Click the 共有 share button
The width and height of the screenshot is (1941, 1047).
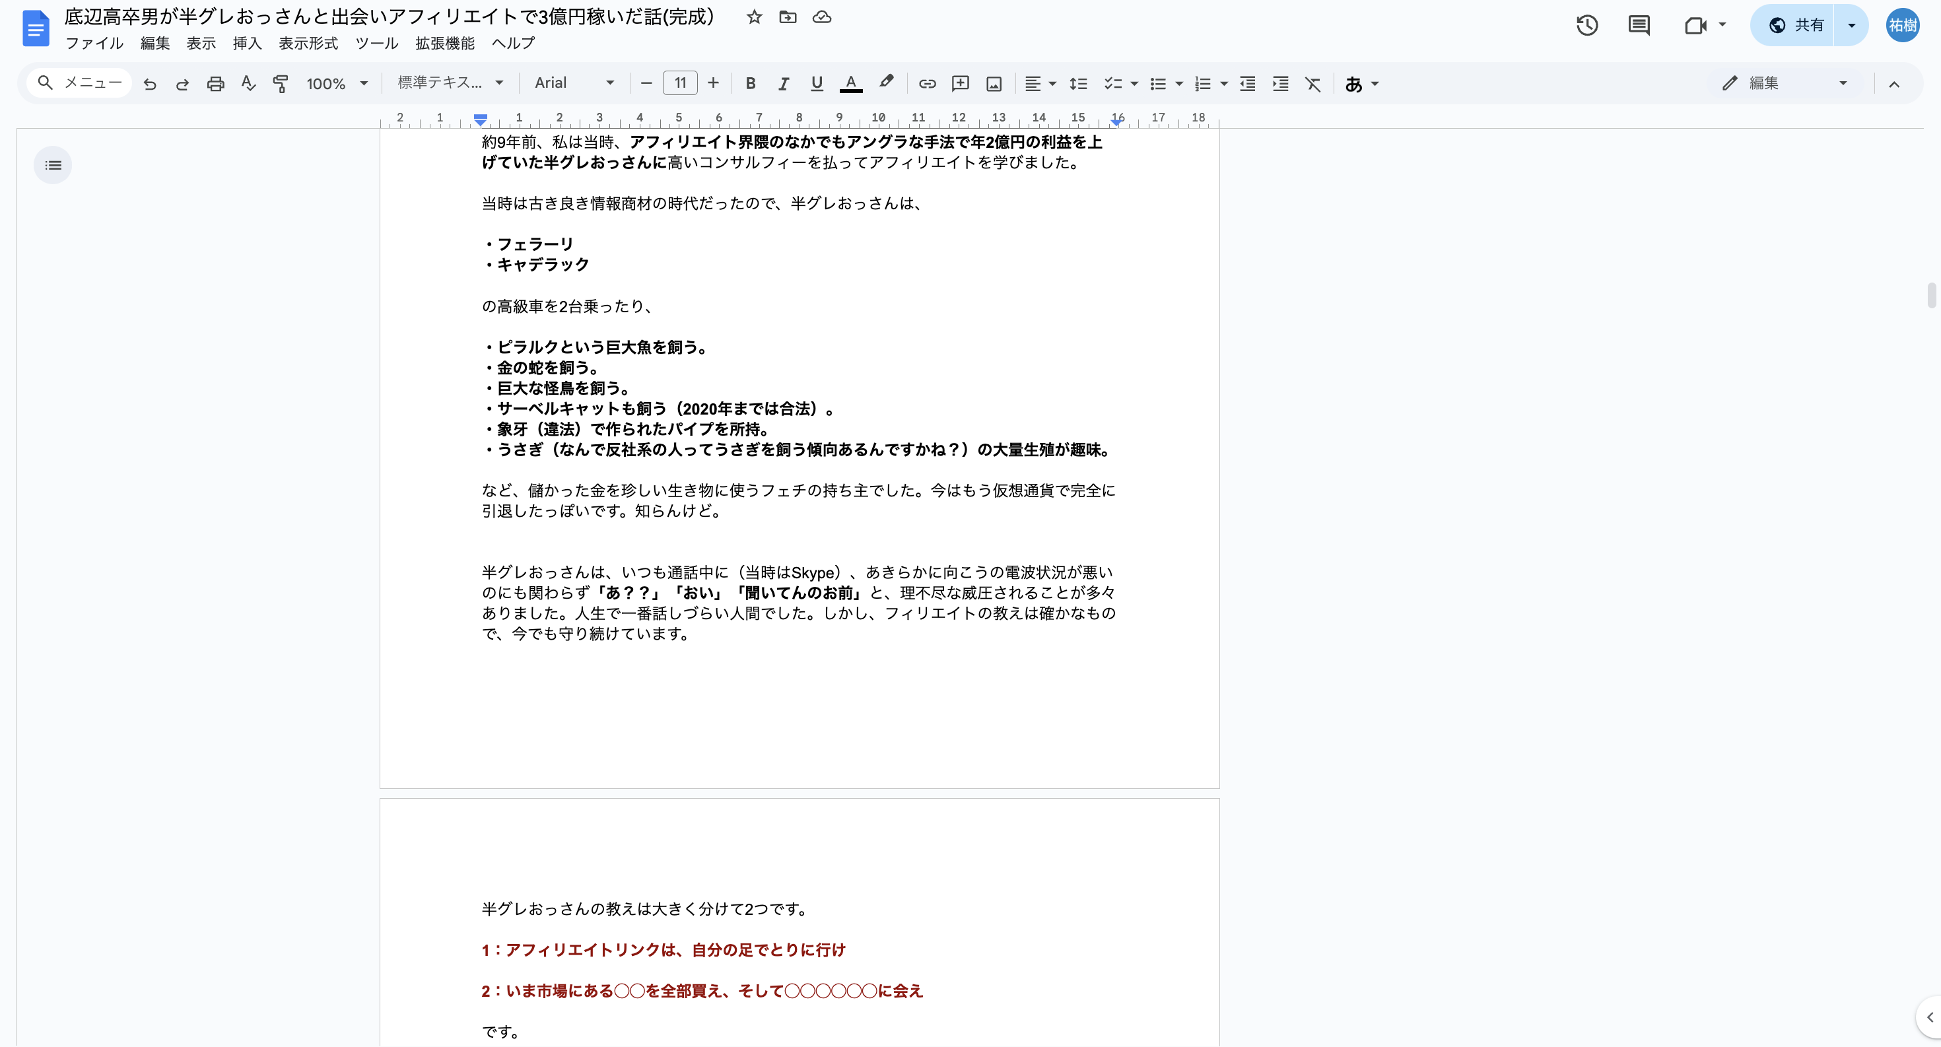(x=1797, y=26)
